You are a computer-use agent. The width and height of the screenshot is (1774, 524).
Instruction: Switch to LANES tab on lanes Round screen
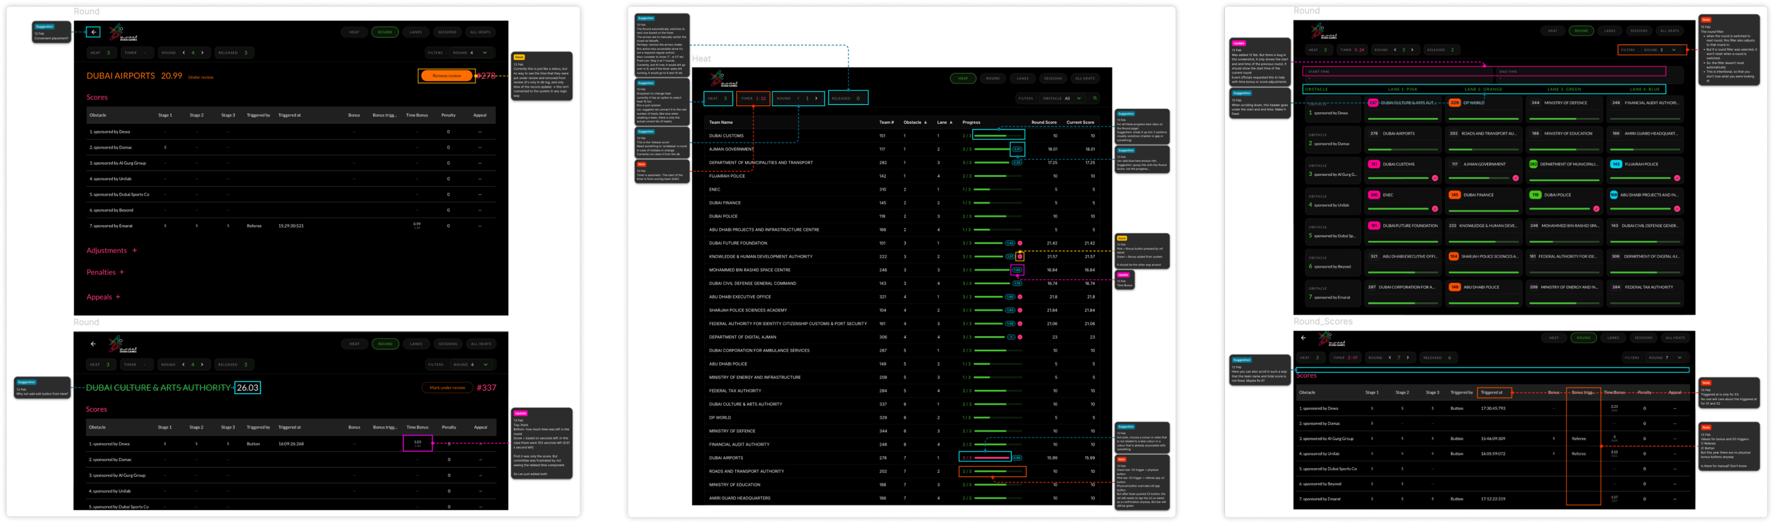(x=1609, y=30)
